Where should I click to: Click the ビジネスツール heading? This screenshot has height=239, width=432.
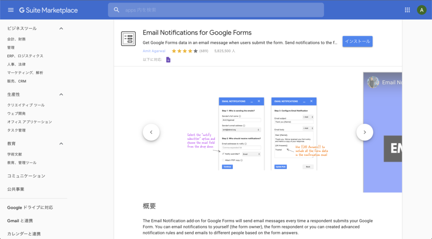22,28
